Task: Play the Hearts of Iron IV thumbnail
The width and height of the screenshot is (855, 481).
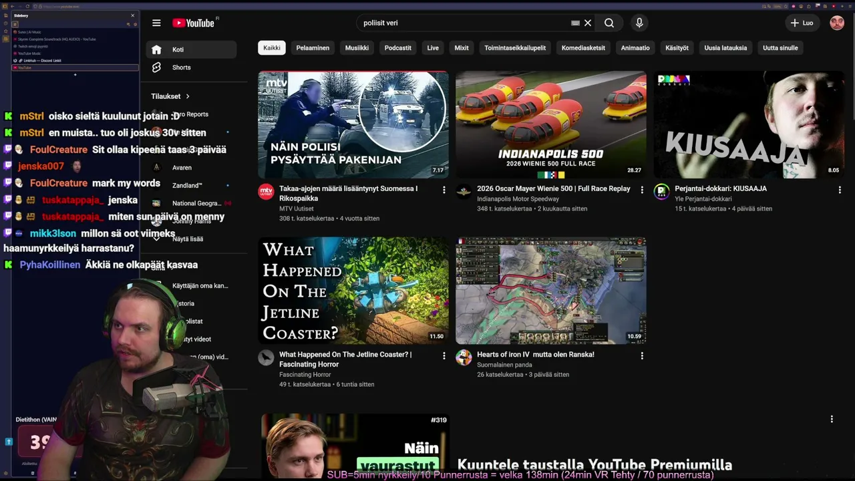Action: (x=551, y=291)
